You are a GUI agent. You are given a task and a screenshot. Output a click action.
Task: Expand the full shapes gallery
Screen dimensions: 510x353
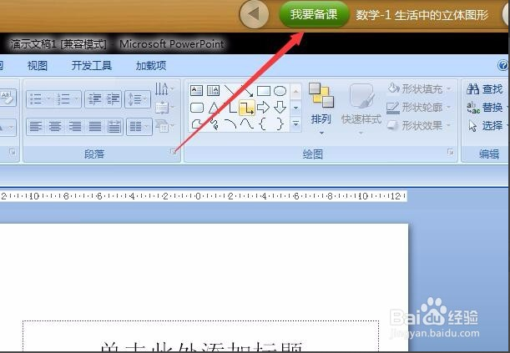(x=295, y=124)
